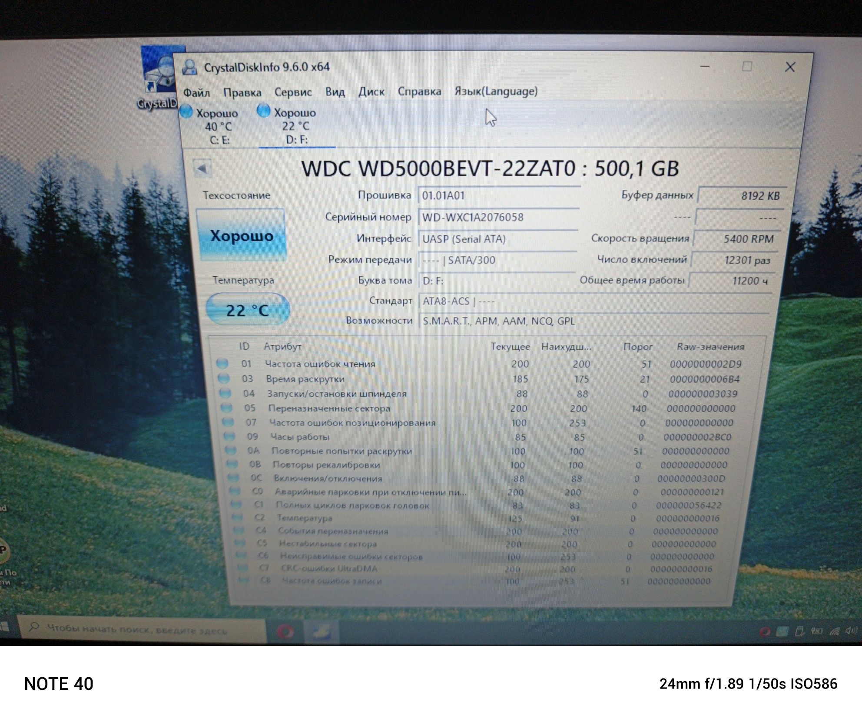Click the 22 °C temperature button
This screenshot has width=862, height=722.
click(247, 310)
